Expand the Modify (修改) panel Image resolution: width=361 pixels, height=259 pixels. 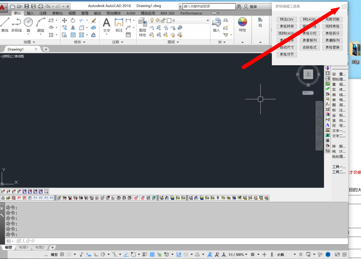(80, 42)
